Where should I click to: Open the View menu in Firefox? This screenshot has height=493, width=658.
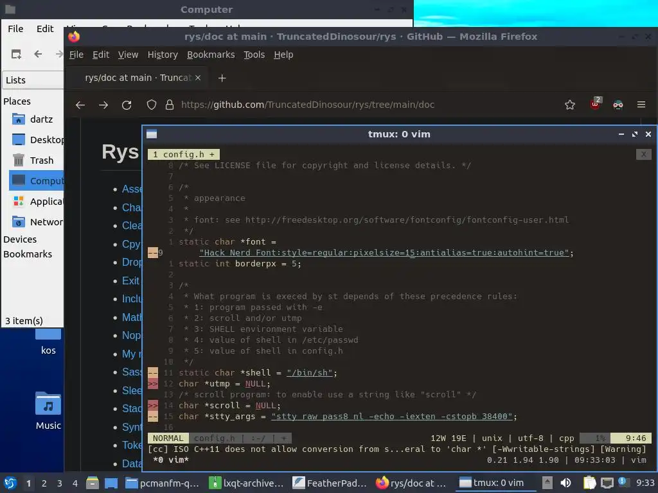pos(128,55)
